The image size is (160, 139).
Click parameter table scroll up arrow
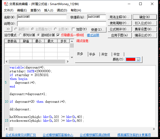[72, 41]
